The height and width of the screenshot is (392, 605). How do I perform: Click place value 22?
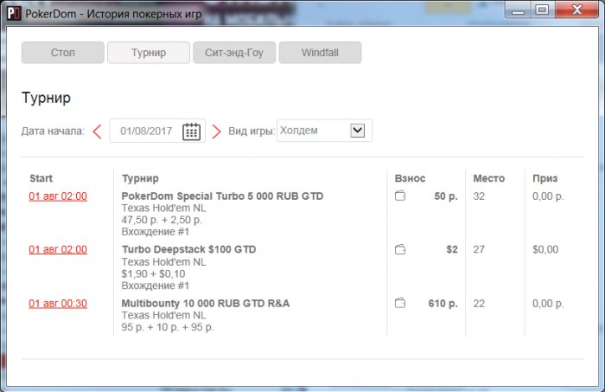(479, 304)
